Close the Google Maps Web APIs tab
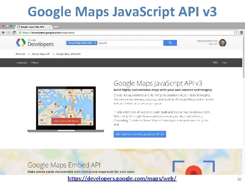The width and height of the screenshot is (245, 183). pyautogui.click(x=50, y=27)
